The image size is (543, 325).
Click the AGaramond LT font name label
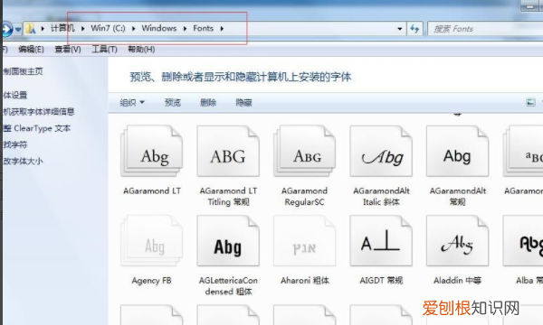click(152, 190)
